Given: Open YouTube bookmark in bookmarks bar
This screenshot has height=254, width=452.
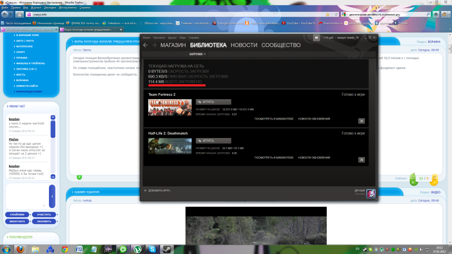Looking at the screenshot, I should pyautogui.click(x=299, y=23).
